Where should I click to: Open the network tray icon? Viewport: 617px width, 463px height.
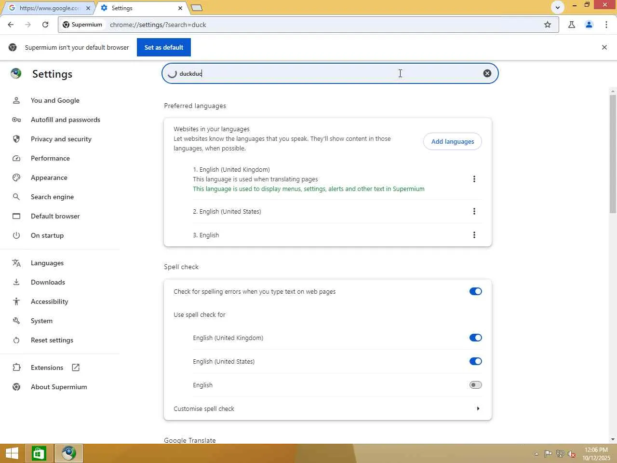tap(560, 454)
